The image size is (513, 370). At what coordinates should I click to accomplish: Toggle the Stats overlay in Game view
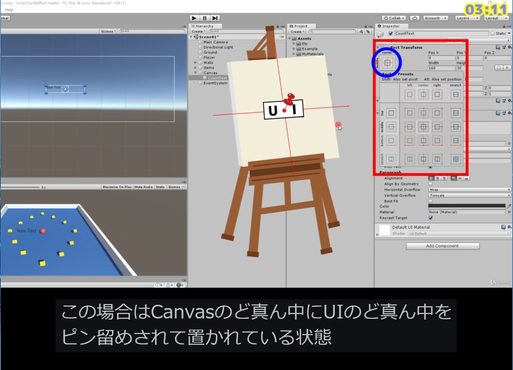coord(160,187)
